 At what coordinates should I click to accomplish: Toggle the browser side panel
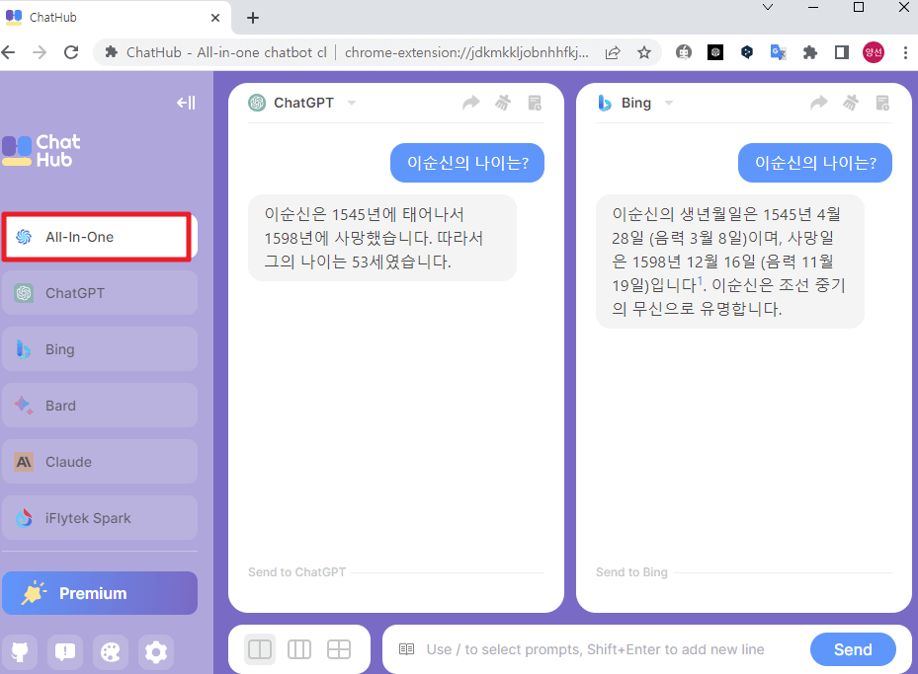pos(842,52)
